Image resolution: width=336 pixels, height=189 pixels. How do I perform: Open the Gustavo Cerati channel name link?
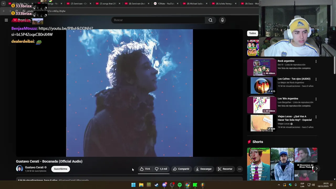(34, 167)
